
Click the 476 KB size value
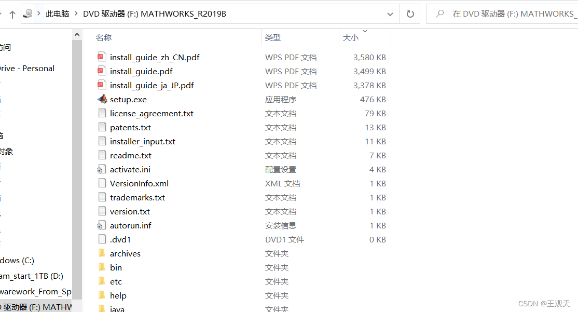click(x=373, y=100)
